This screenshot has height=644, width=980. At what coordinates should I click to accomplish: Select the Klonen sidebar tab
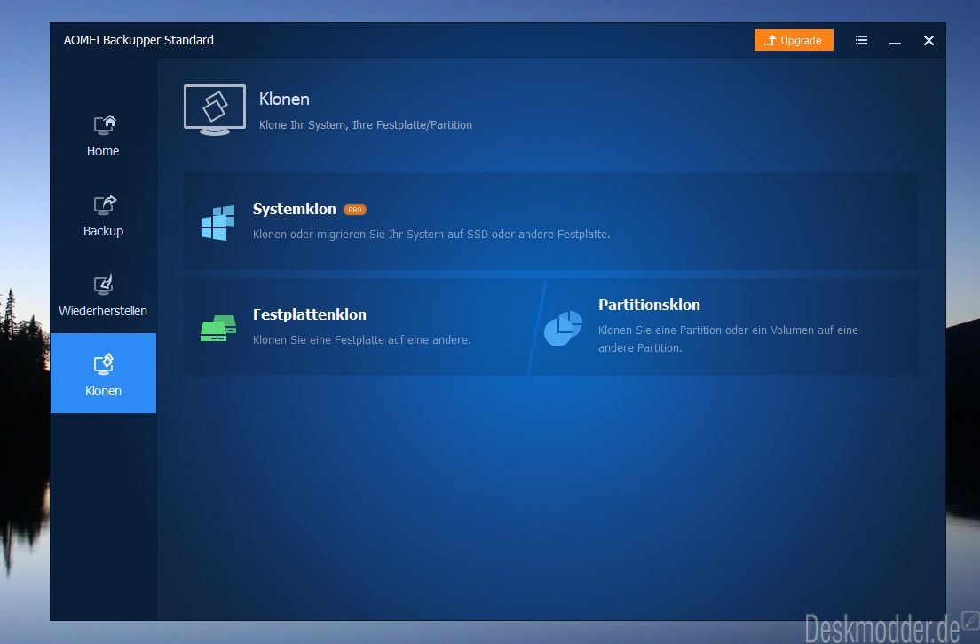pyautogui.click(x=103, y=373)
